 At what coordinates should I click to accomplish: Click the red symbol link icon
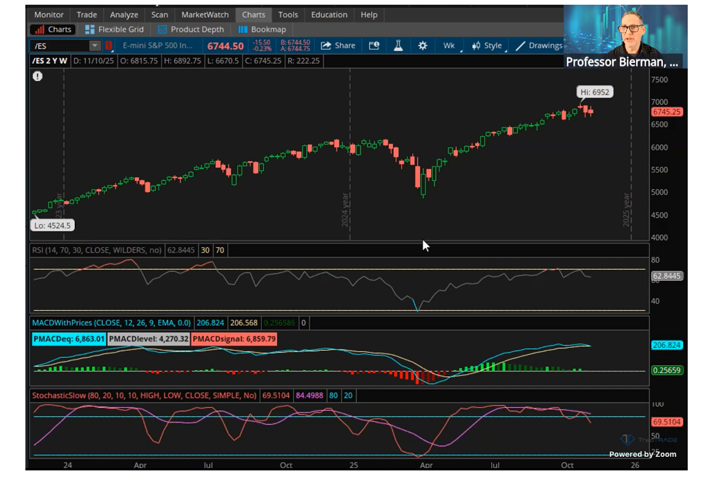(x=108, y=46)
